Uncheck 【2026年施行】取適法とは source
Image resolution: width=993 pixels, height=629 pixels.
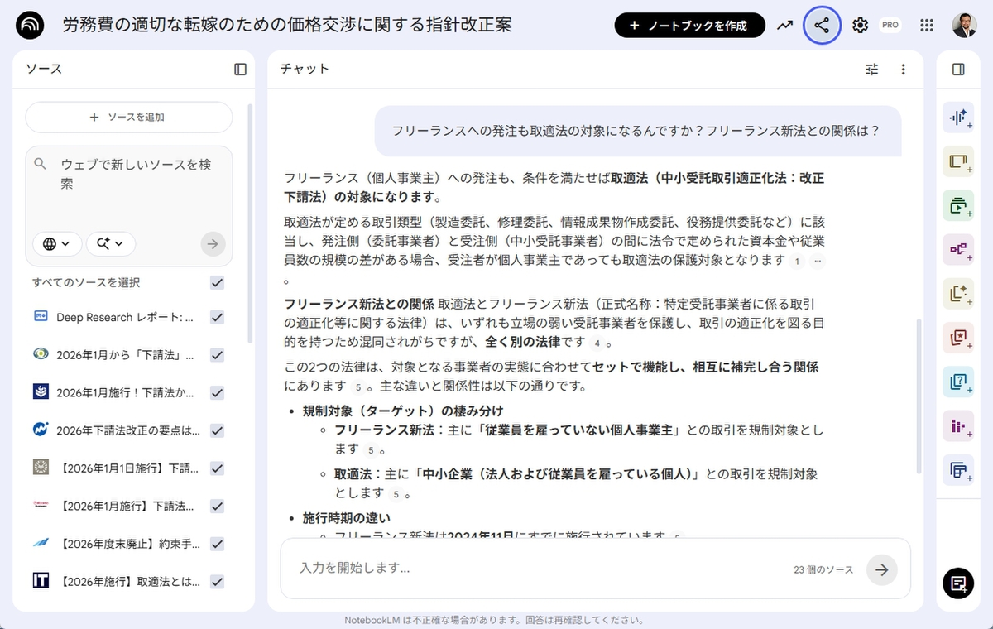(218, 582)
